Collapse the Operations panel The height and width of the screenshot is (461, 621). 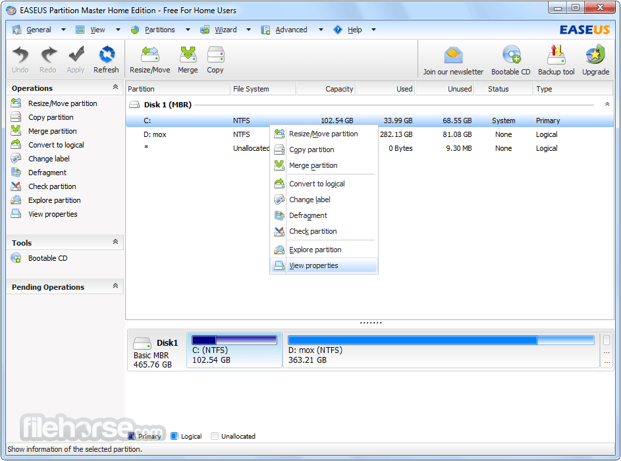[115, 87]
